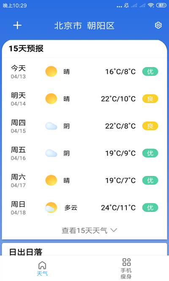Tap the yellow 良 badge for 周四
This screenshot has height=281, width=169.
click(x=150, y=126)
